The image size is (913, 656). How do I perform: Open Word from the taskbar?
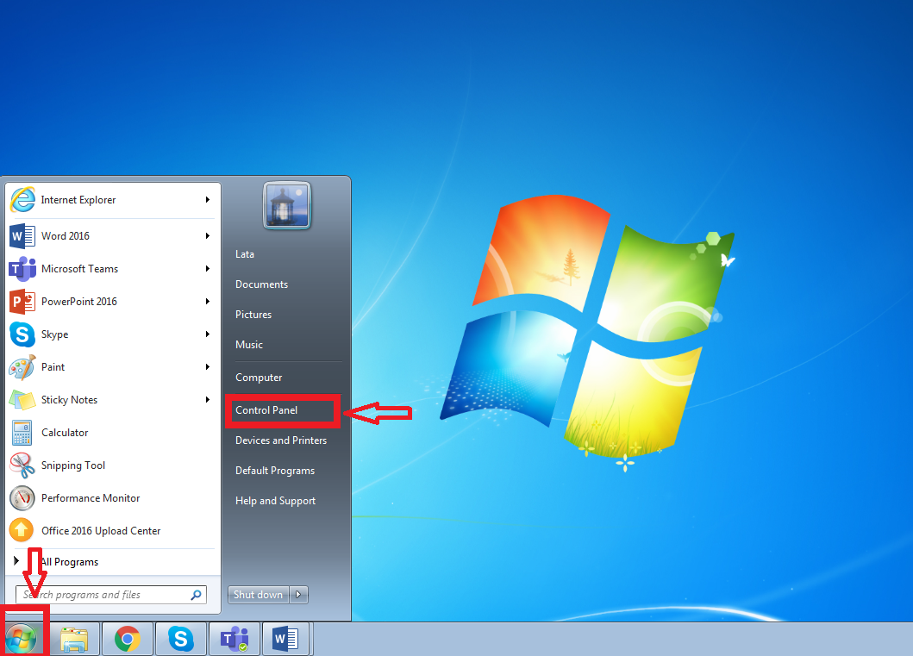coord(286,639)
